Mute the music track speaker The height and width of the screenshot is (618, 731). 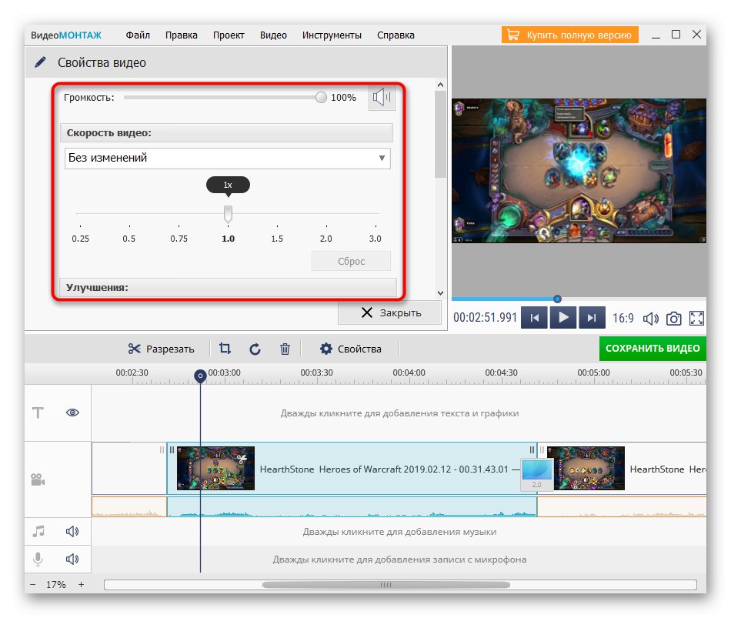click(72, 531)
